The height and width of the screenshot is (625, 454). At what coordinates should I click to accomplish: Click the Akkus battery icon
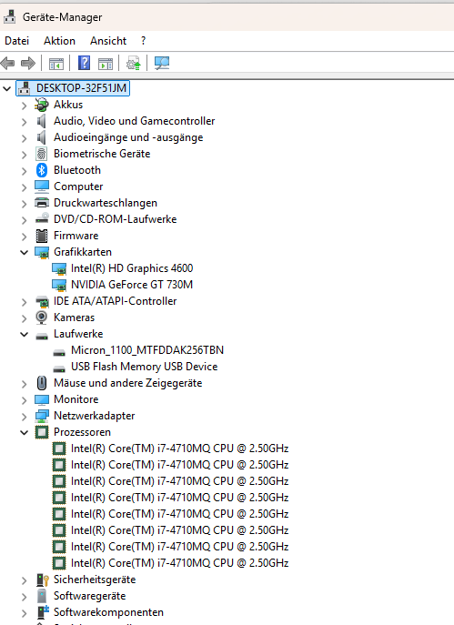(42, 105)
